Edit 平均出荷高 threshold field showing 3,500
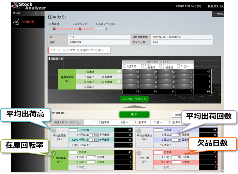 coord(94,140)
